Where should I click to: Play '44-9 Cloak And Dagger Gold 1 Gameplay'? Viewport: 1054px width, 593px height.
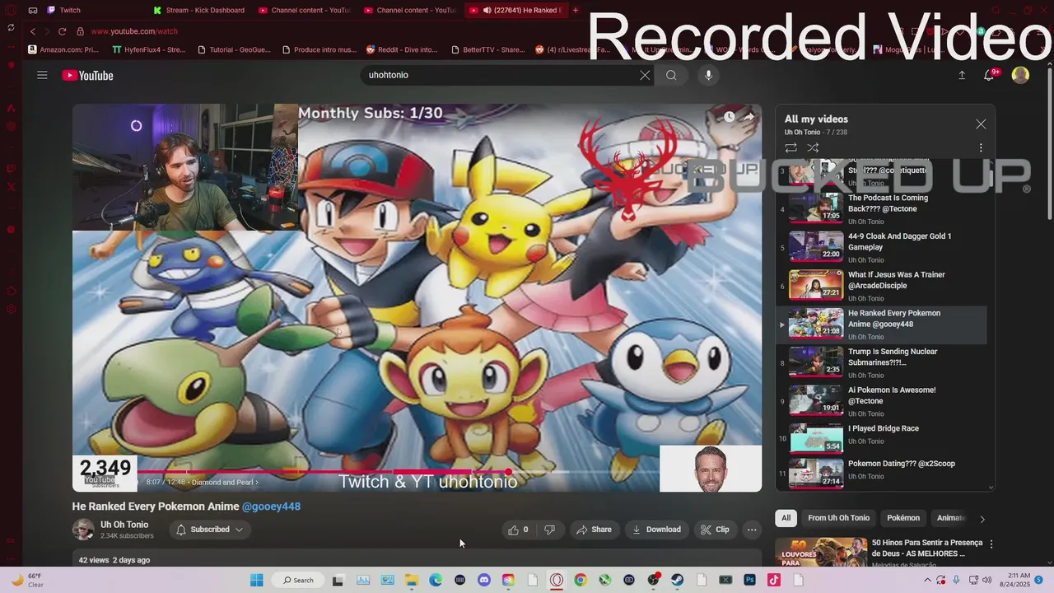pyautogui.click(x=881, y=247)
